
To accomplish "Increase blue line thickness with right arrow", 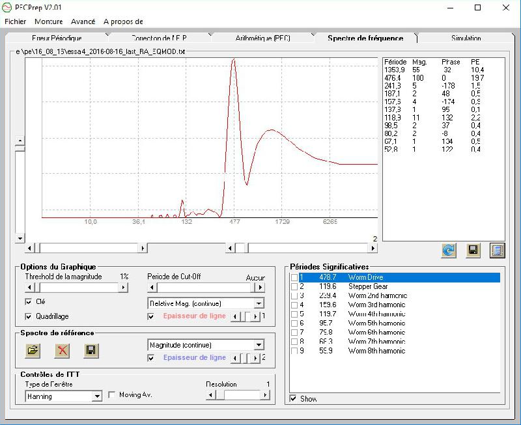I will [x=255, y=358].
